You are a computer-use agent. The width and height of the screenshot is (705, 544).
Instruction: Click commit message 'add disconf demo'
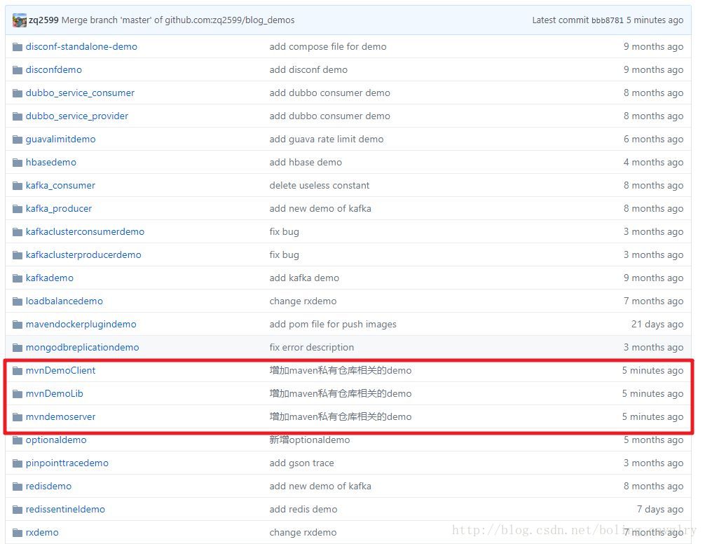pyautogui.click(x=308, y=69)
